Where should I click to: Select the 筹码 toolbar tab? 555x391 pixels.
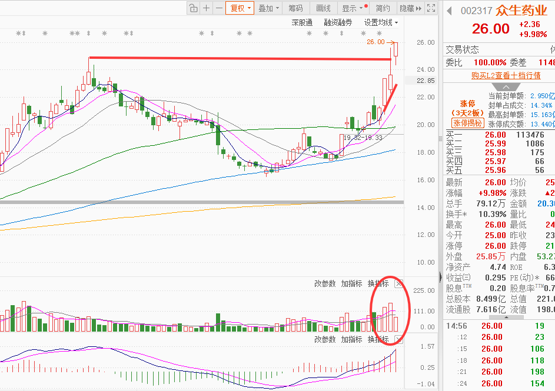click(x=295, y=8)
